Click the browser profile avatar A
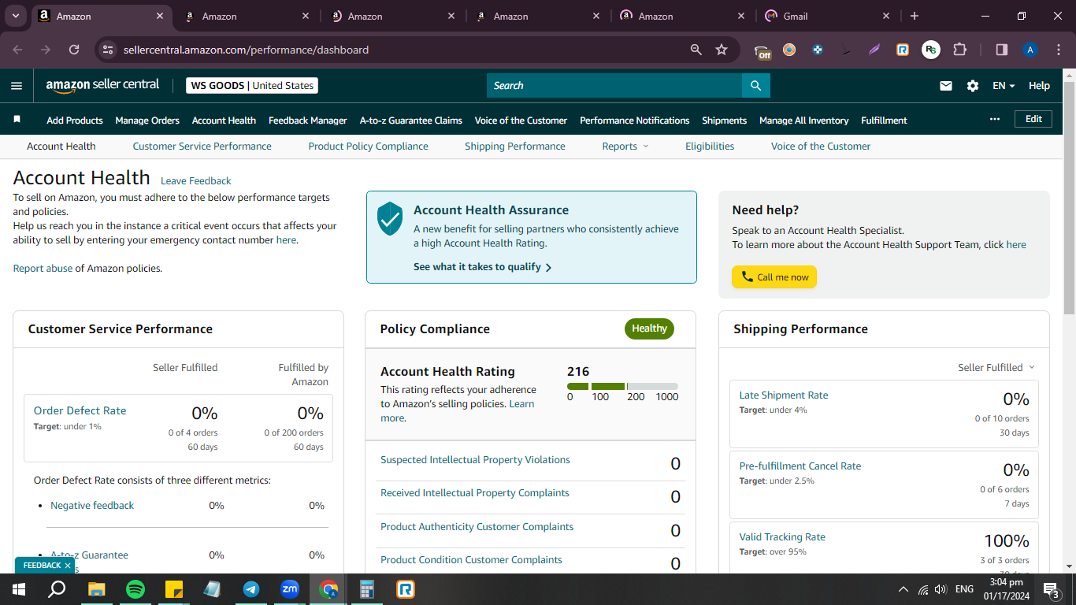Screen dimensions: 1076x605 click(1030, 50)
